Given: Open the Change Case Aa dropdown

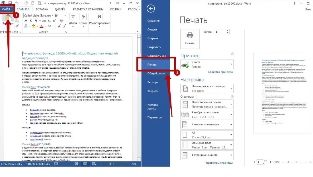Looking at the screenshot, I should [50, 26].
